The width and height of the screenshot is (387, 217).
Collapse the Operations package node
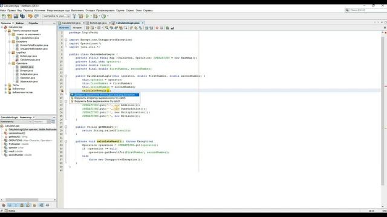click(10, 63)
